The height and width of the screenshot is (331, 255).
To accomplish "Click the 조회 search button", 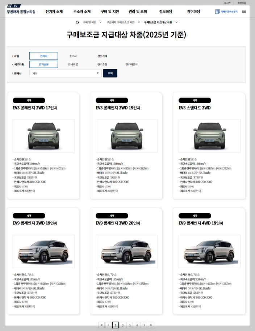I will [110, 73].
